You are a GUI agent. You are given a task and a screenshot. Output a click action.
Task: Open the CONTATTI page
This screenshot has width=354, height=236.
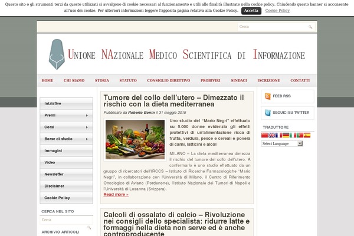click(x=300, y=80)
